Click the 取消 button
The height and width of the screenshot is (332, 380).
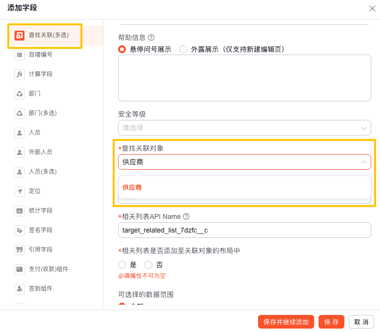[x=361, y=322]
